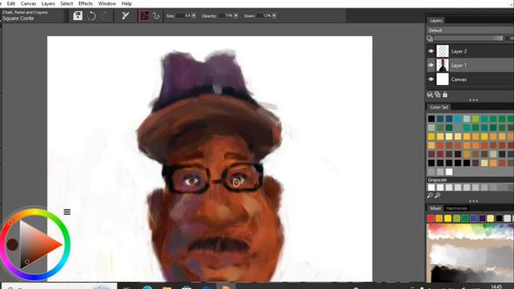The width and height of the screenshot is (514, 289).
Task: Pick the first white Grayscale swatch
Action: click(431, 187)
